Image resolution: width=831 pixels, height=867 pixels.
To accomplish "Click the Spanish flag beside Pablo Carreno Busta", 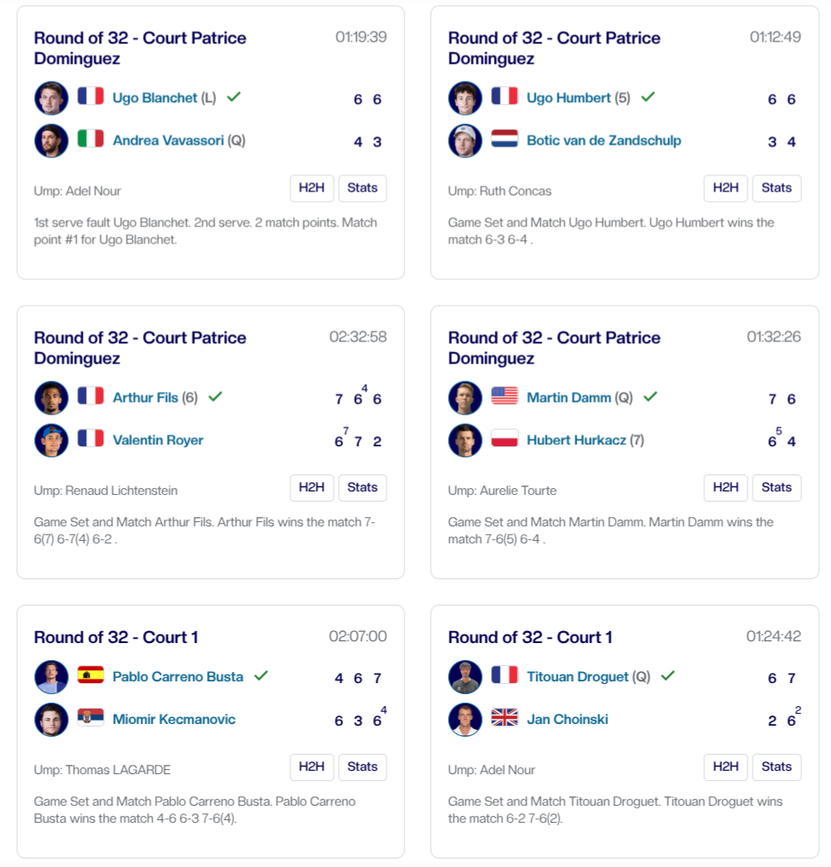I will click(x=91, y=677).
